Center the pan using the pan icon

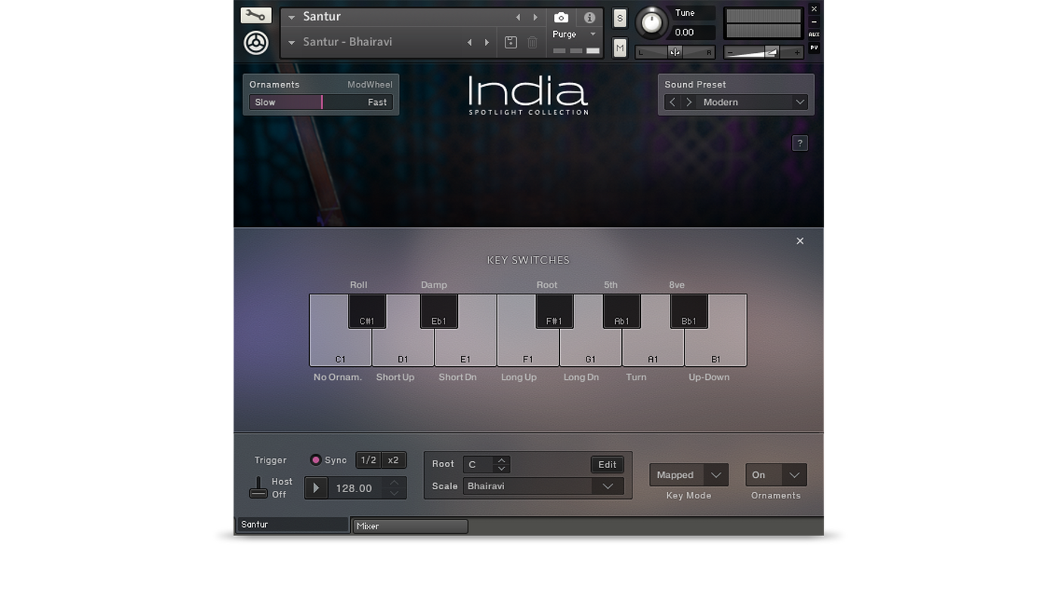[x=675, y=52]
